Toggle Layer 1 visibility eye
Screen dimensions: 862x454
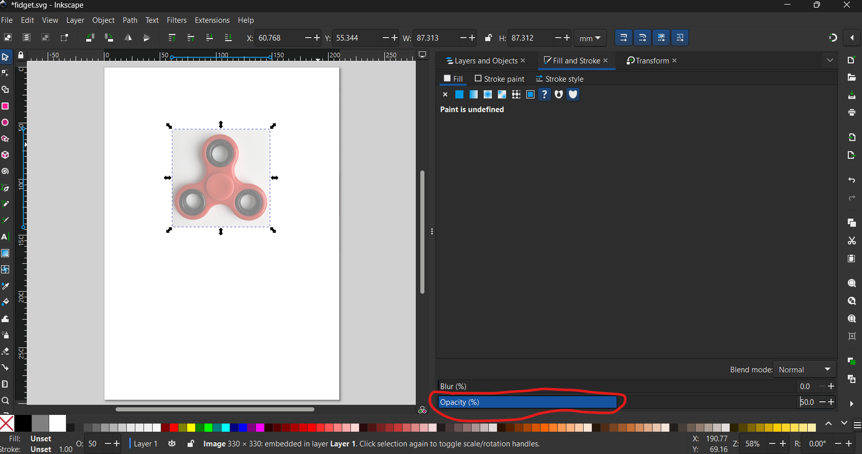[x=172, y=444]
